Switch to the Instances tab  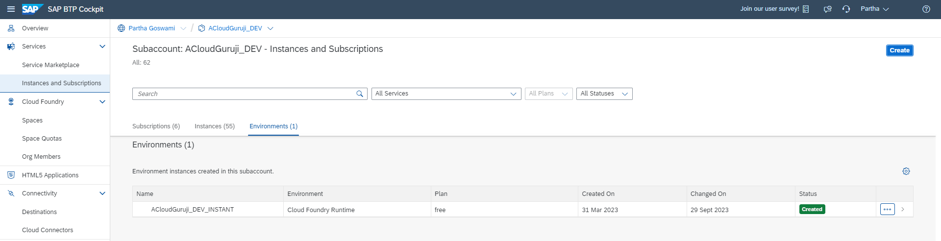tap(214, 126)
